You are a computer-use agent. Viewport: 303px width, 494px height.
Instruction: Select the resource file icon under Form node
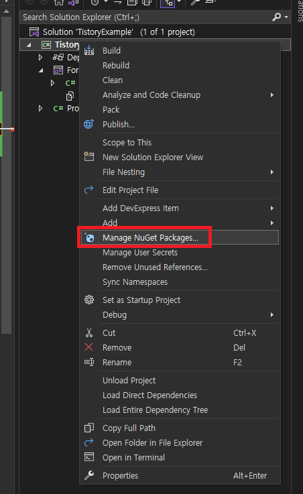click(70, 96)
